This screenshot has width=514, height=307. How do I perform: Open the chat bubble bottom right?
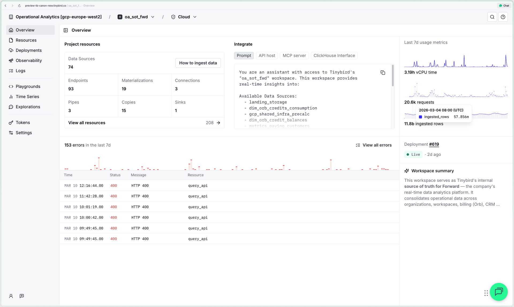(499, 292)
